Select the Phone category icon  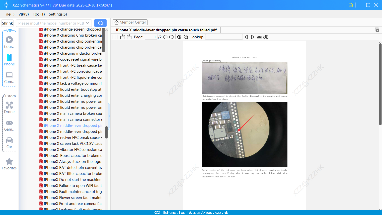click(x=9, y=57)
